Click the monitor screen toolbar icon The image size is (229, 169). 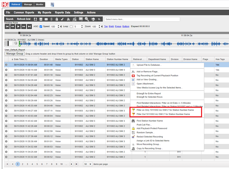click(81, 19)
